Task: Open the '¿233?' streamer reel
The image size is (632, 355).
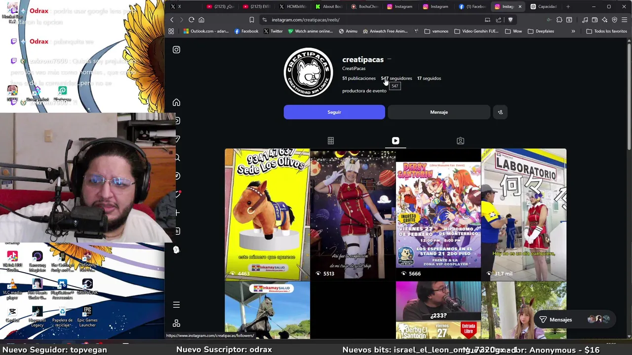Action: point(438,311)
